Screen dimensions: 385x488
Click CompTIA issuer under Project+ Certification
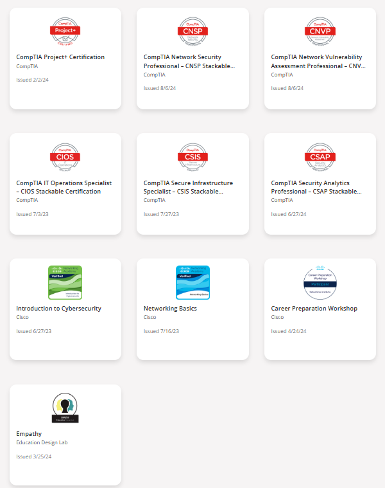(x=27, y=66)
